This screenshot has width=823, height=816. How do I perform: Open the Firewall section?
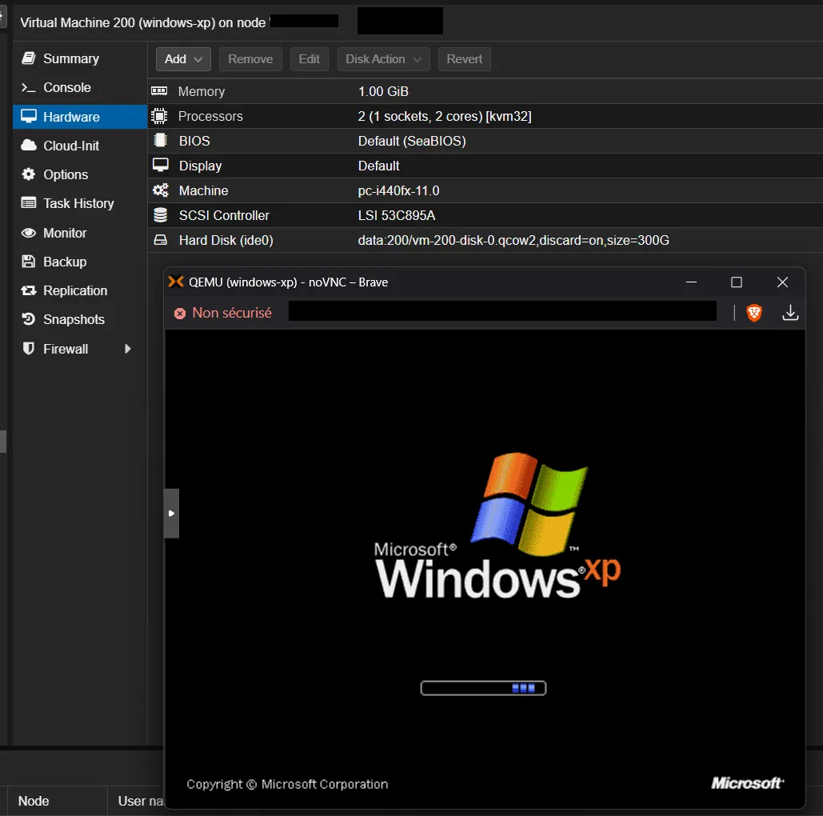click(x=80, y=349)
